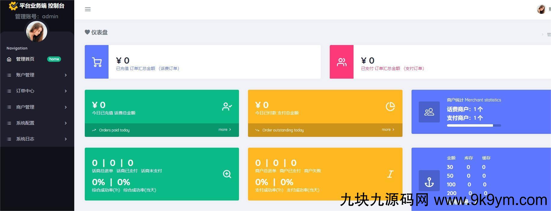Click the home icon beside 管理首页
The image size is (551, 211).
pos(9,59)
